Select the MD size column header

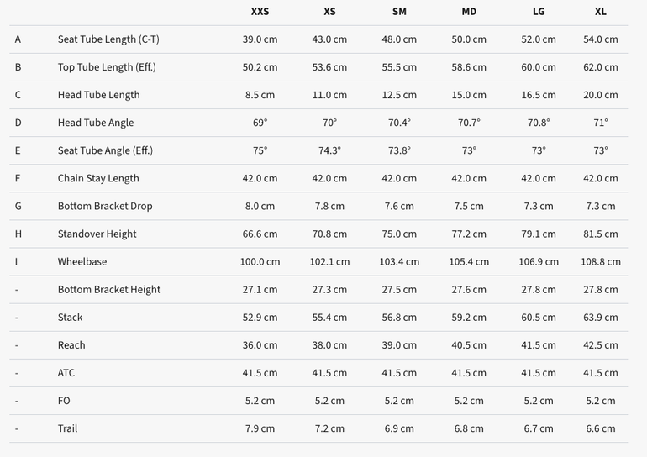(469, 12)
